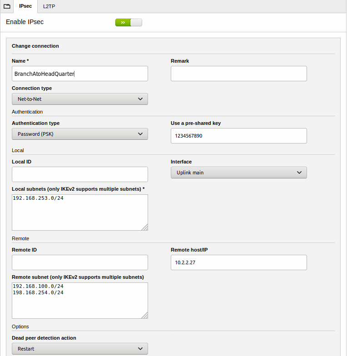Focus the Remark text field
The image size is (347, 356).
pos(238,74)
